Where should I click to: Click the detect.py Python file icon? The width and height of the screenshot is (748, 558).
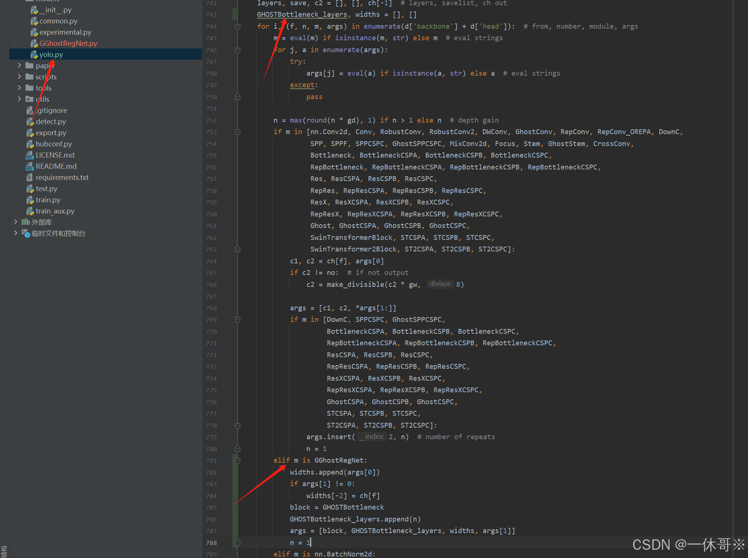(30, 122)
